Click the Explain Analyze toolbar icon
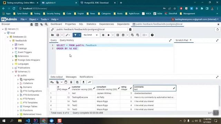221x124 pixels. (123, 35)
